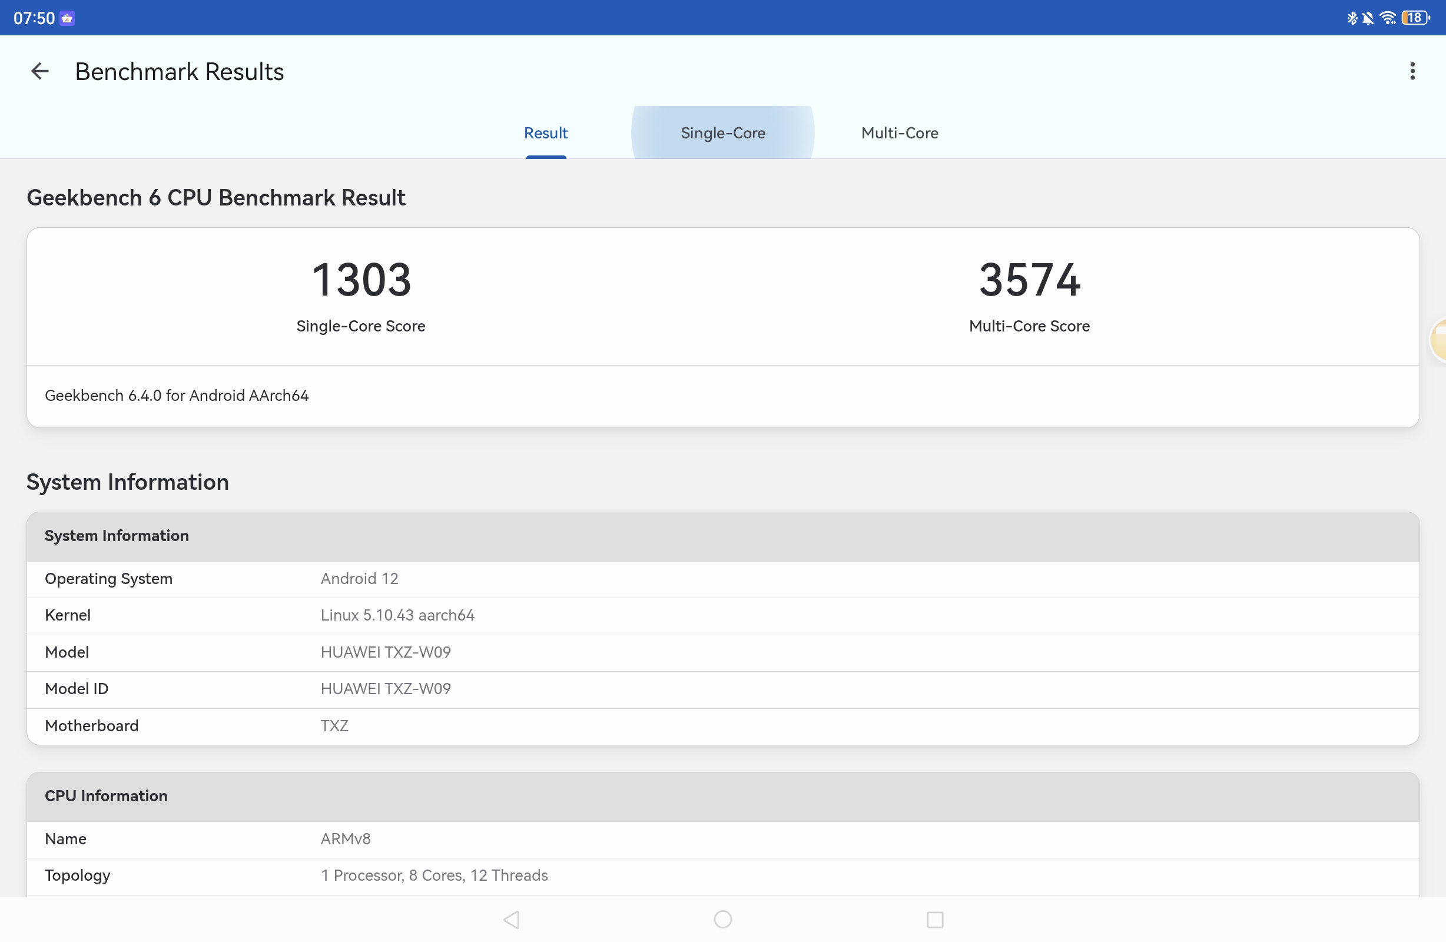1446x942 pixels.
Task: Tap the Operating System label
Action: [109, 579]
